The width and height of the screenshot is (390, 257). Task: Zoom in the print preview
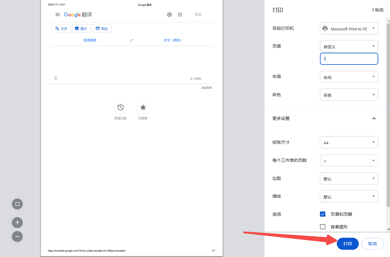click(x=17, y=223)
